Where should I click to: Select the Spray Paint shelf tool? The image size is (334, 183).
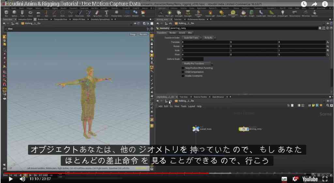pos(97,13)
